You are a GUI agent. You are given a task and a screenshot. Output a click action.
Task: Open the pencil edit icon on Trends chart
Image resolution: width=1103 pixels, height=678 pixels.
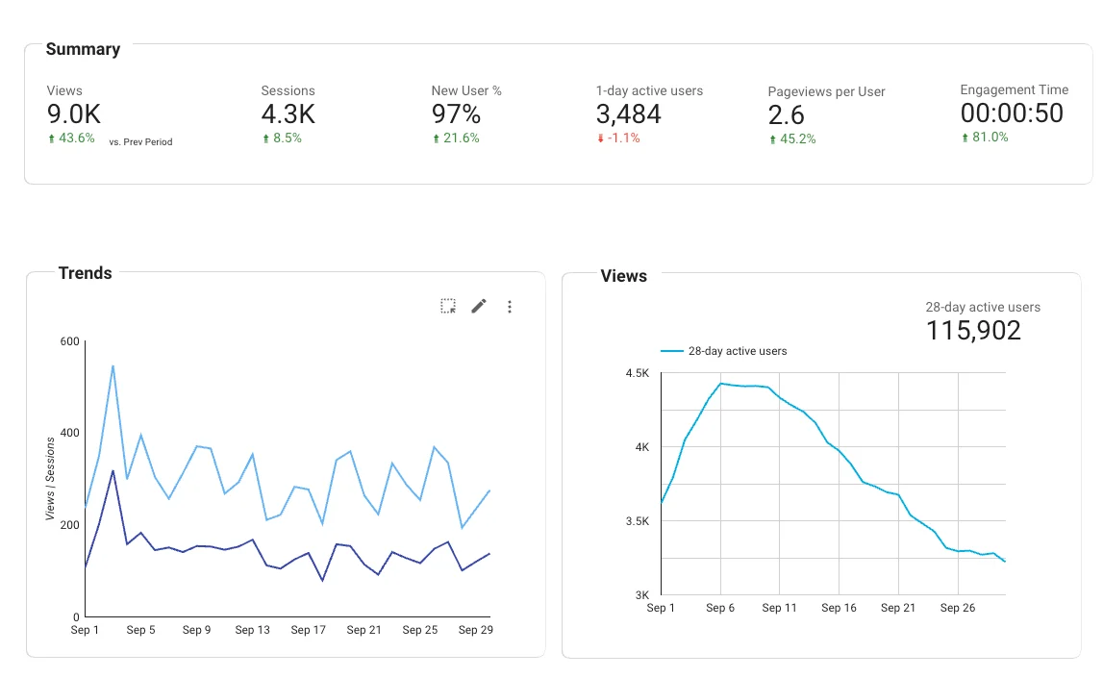tap(479, 307)
